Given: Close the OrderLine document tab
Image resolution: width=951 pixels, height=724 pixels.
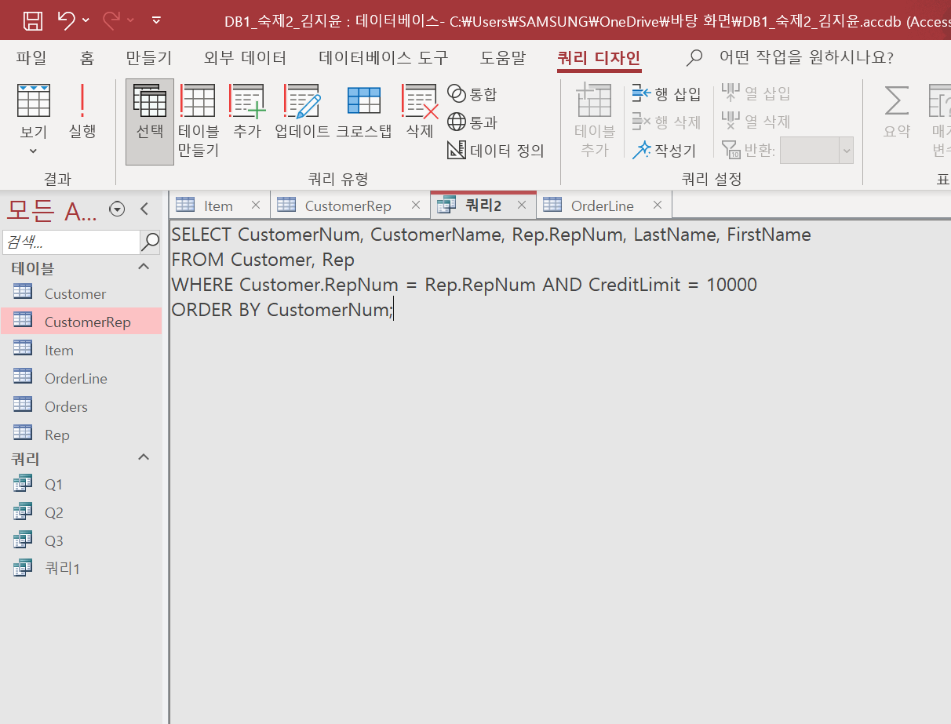Looking at the screenshot, I should coord(658,206).
